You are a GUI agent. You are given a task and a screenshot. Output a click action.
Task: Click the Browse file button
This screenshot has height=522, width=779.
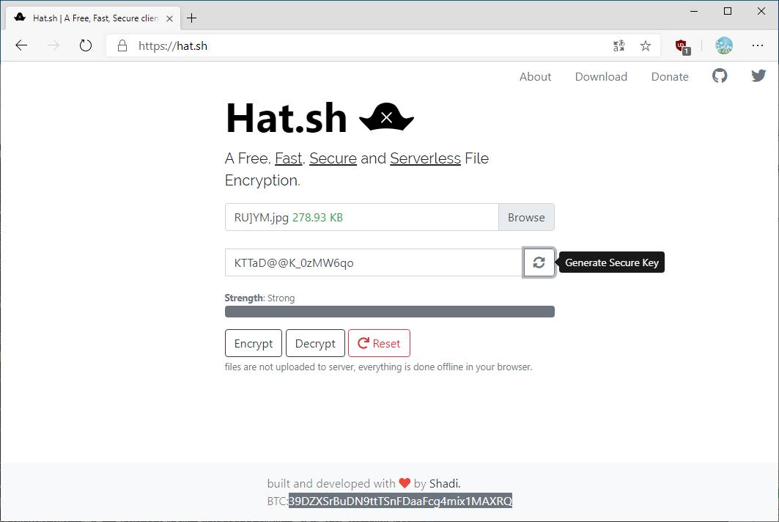click(526, 217)
